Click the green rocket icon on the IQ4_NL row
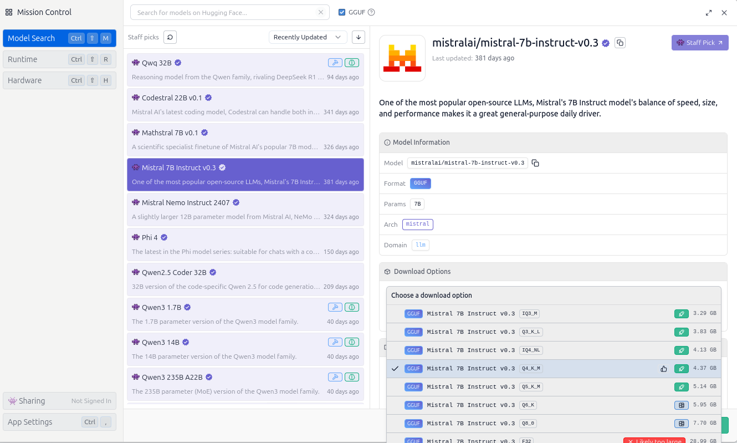The image size is (737, 443). [681, 350]
